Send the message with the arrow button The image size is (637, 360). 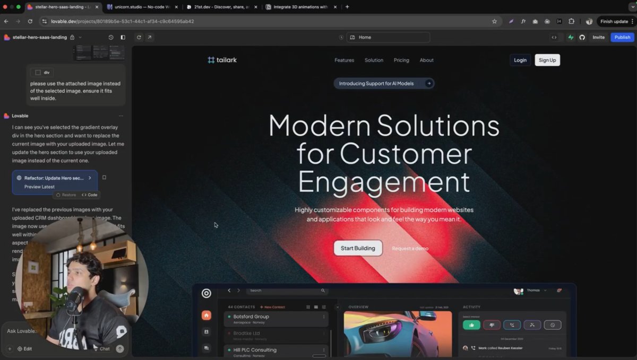(120, 348)
